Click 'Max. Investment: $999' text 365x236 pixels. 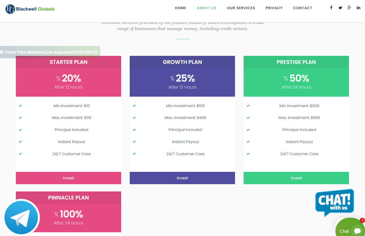point(299,118)
